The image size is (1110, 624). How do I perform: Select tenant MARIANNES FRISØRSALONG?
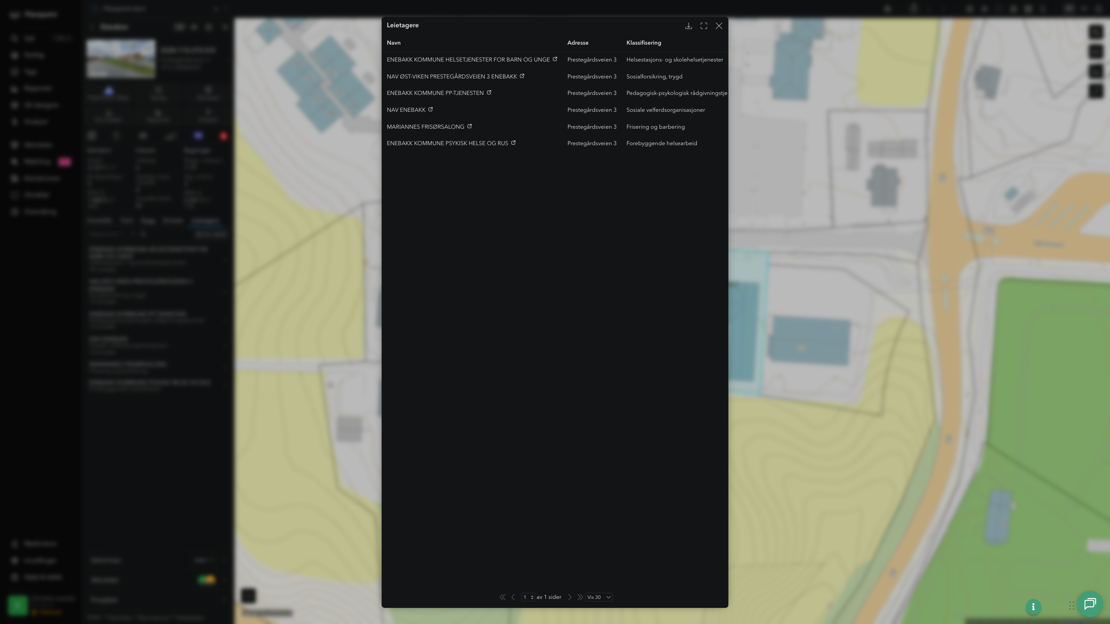click(425, 127)
